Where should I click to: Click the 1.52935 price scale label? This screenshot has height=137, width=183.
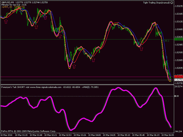(179, 53)
